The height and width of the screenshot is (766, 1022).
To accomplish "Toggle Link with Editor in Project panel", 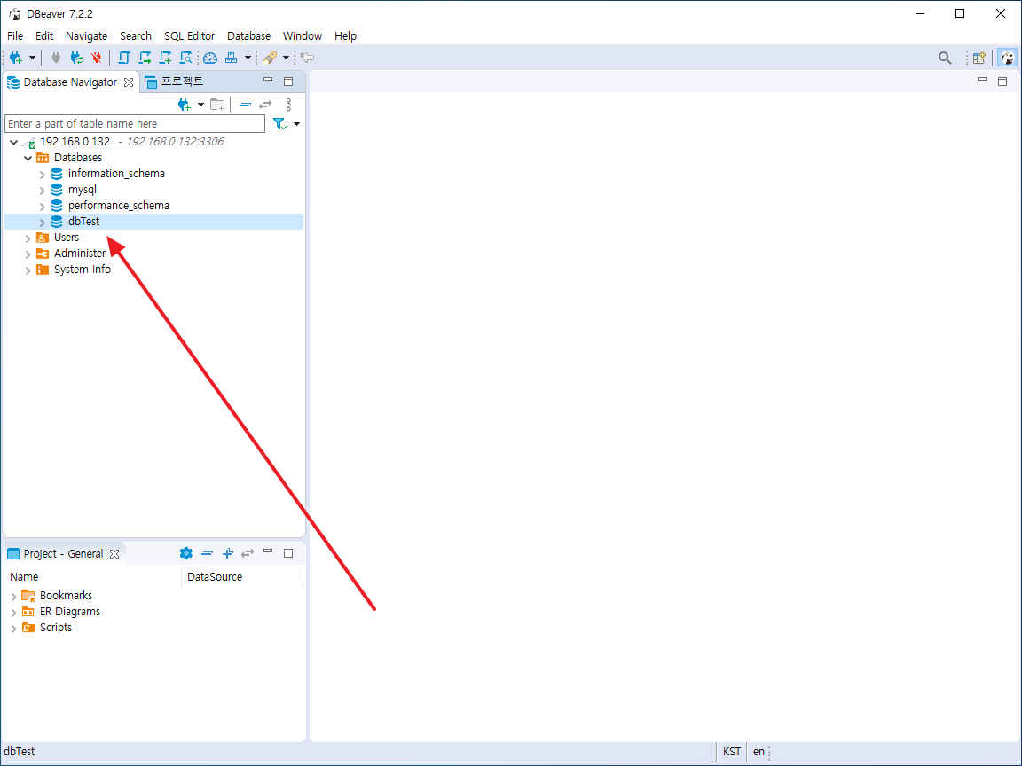I will pyautogui.click(x=248, y=553).
